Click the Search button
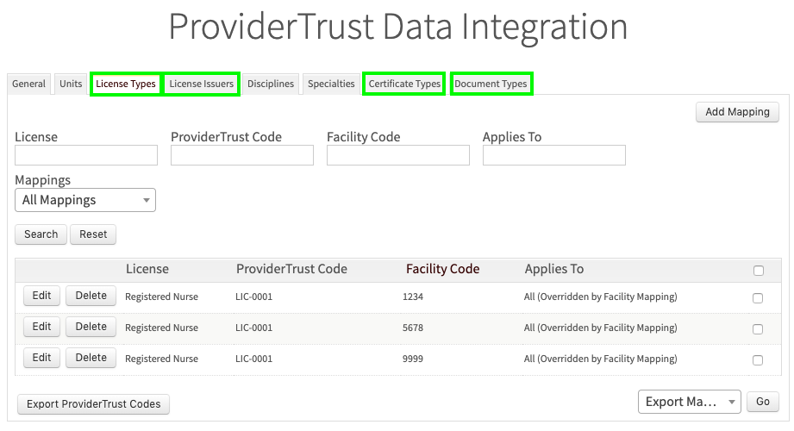The image size is (794, 431). coord(41,234)
